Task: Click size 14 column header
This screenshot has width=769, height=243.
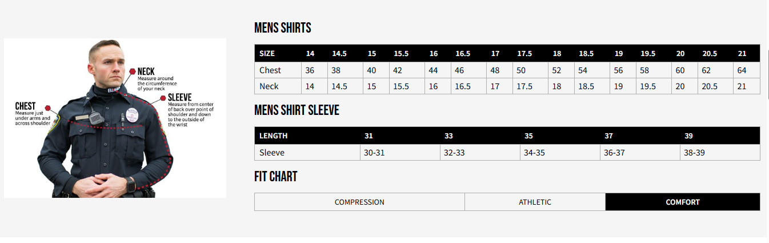Action: (310, 53)
